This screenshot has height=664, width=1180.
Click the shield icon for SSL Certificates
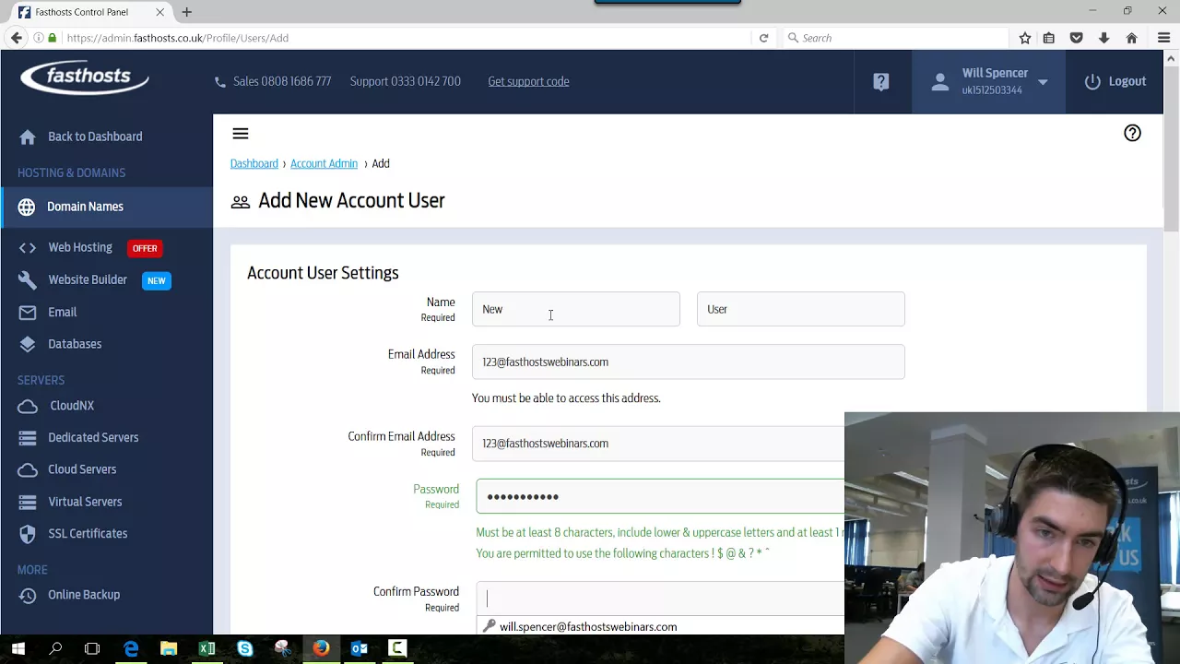(28, 534)
